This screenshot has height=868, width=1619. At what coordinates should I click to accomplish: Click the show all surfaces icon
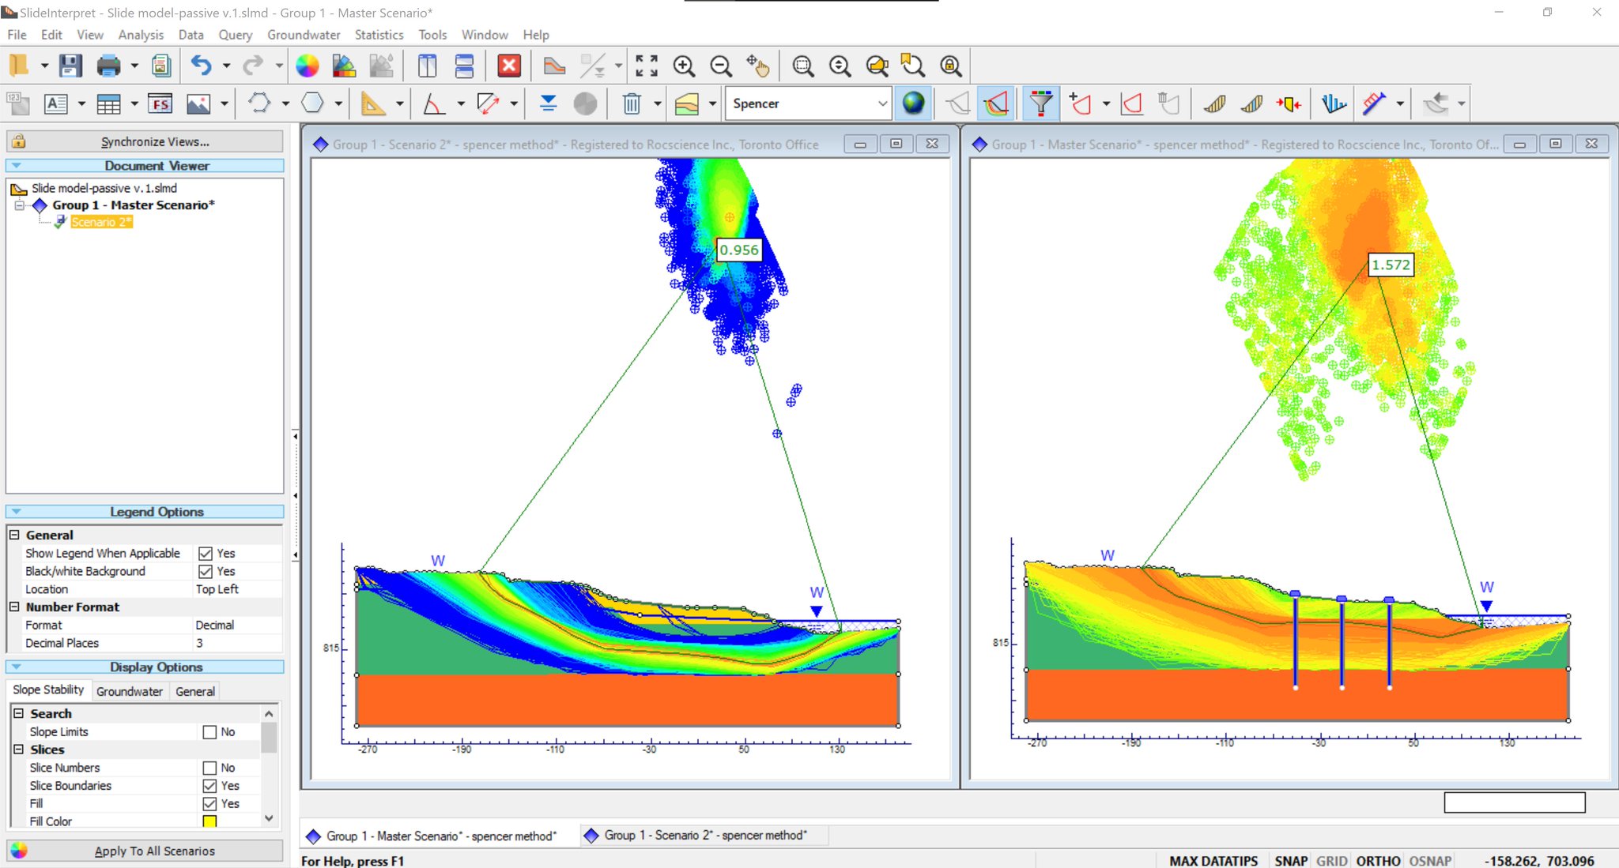(997, 103)
